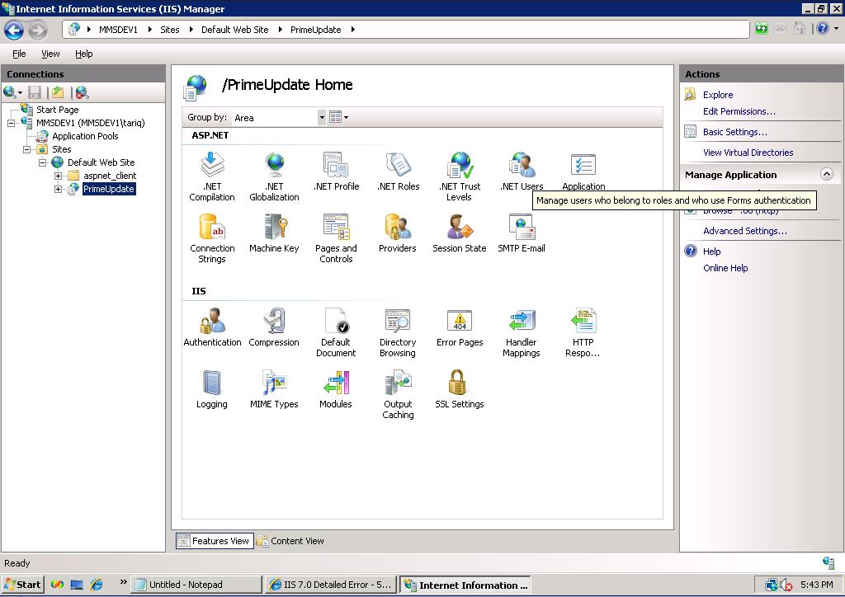Viewport: 845px width, 597px height.
Task: Open the Session State feature
Action: point(460,233)
